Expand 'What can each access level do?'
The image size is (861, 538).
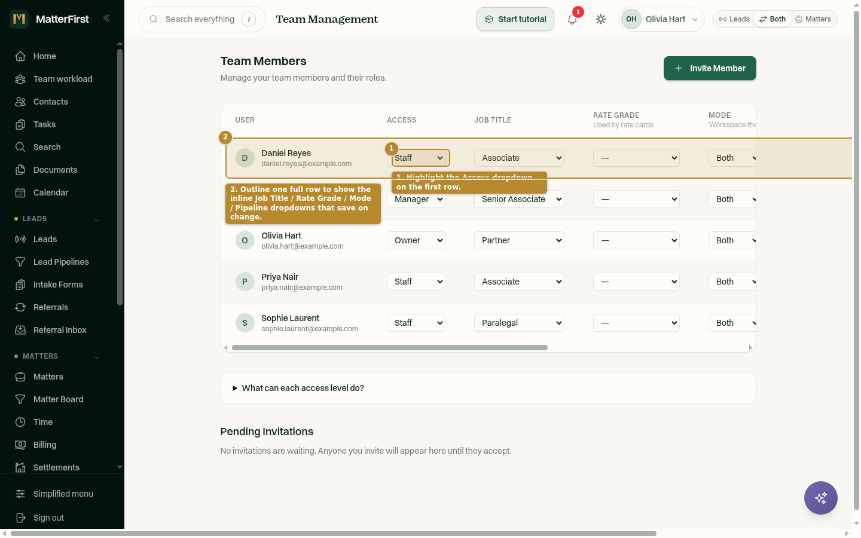488,388
